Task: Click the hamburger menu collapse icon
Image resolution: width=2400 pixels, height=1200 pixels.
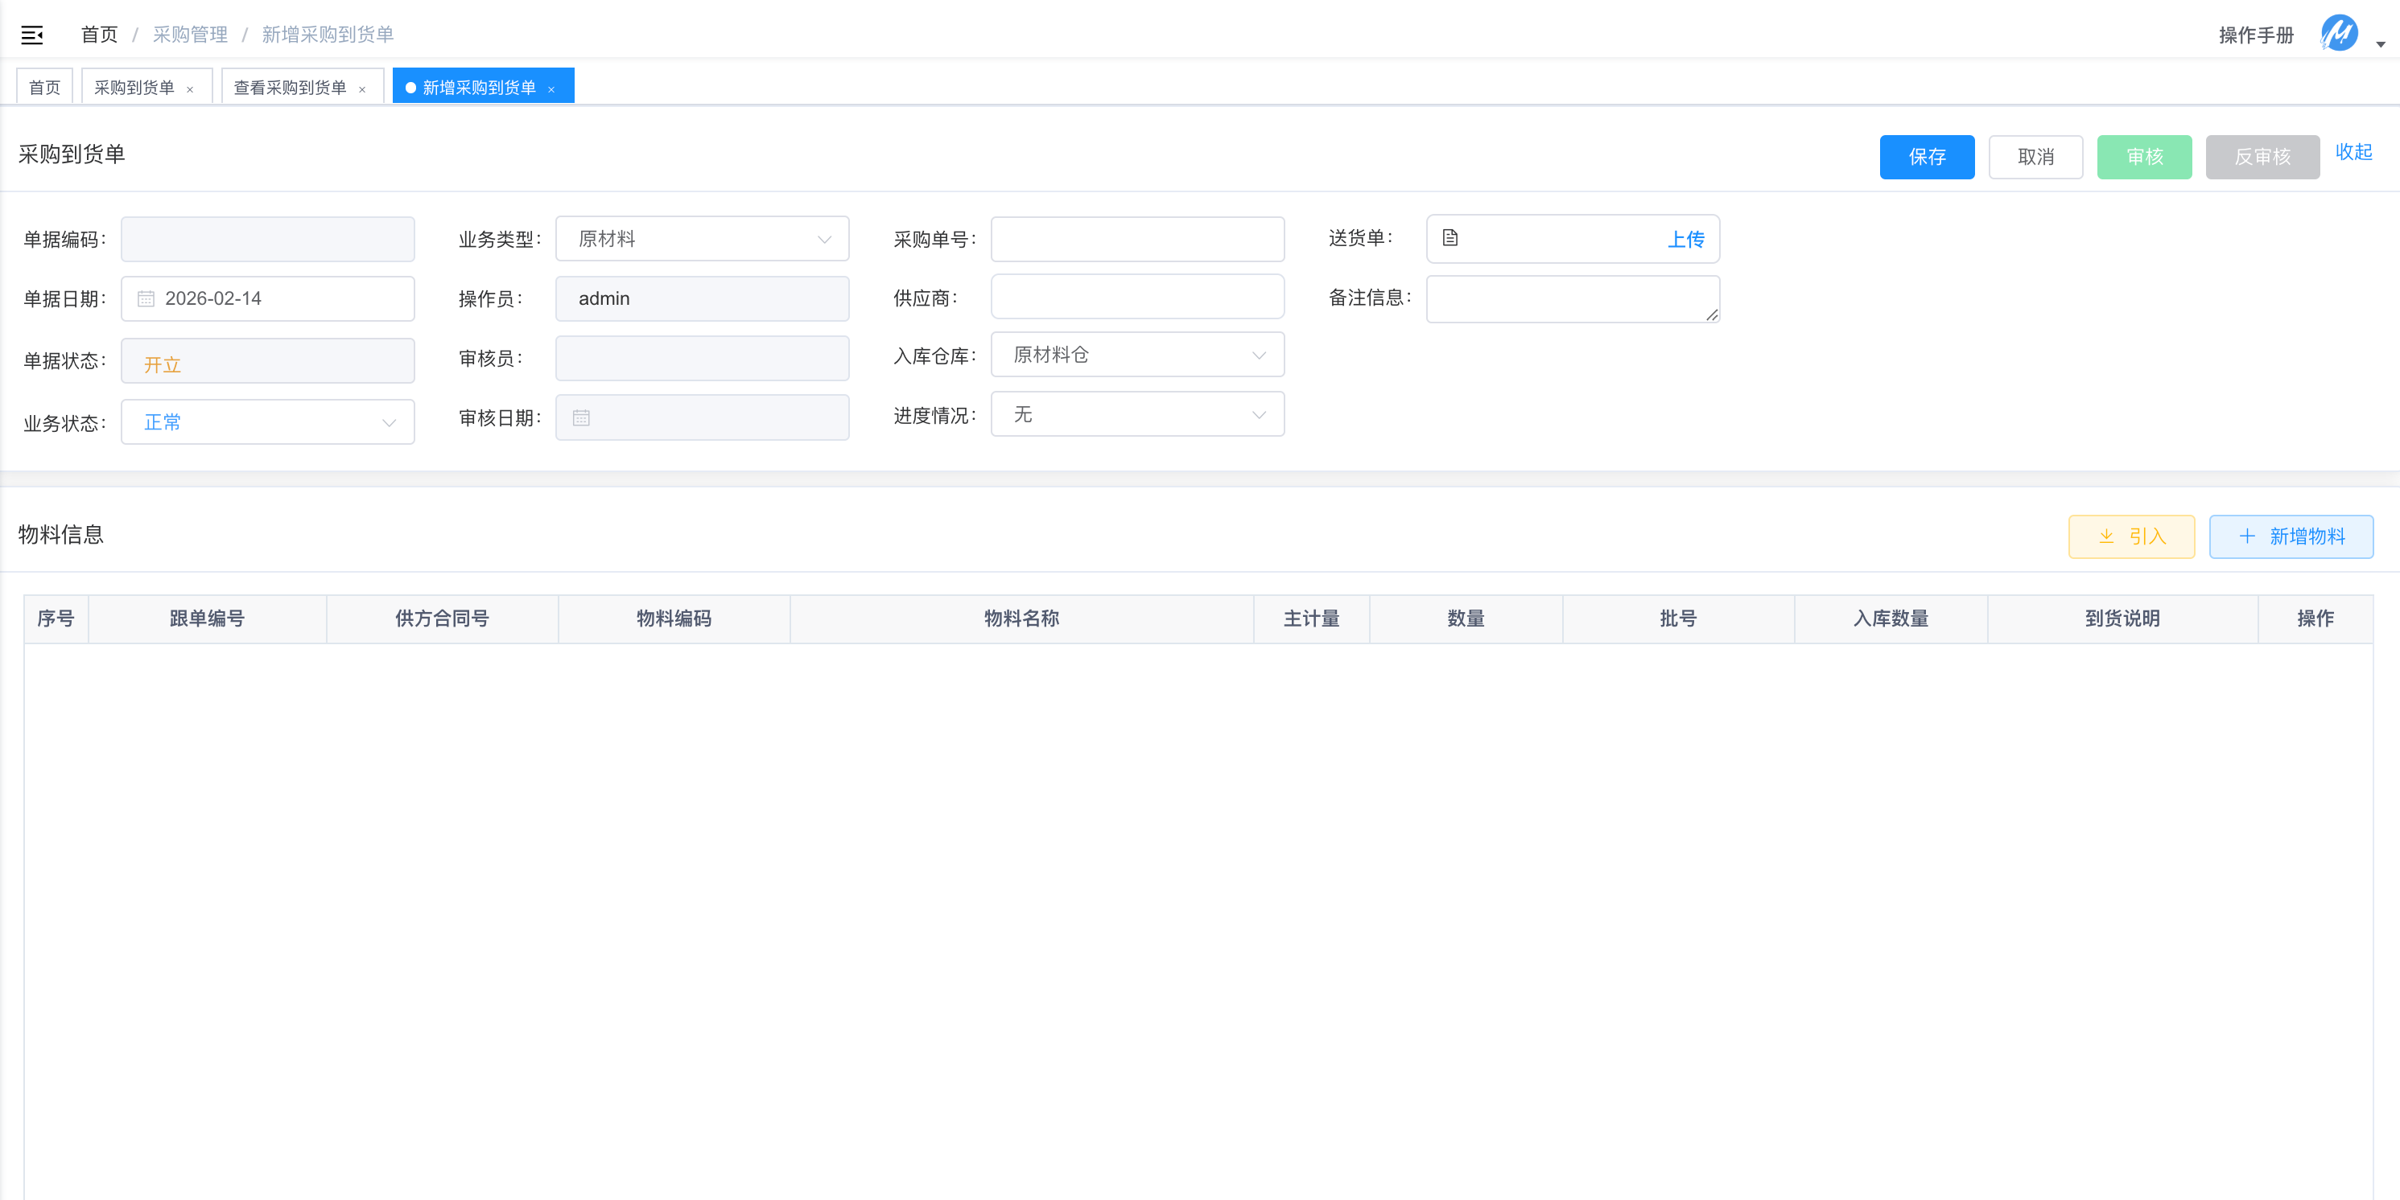Action: 31,35
